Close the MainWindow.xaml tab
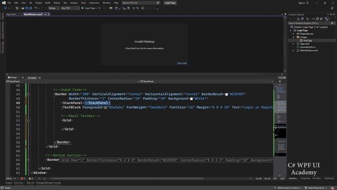The height and width of the screenshot is (190, 337). coord(48,14)
